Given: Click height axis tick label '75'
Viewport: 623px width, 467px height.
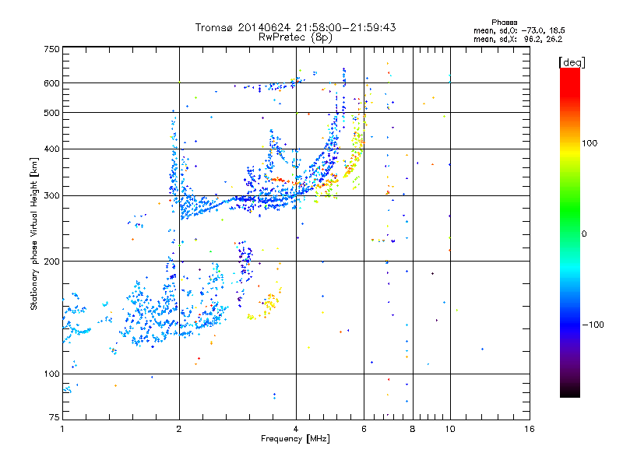Looking at the screenshot, I should tap(55, 417).
